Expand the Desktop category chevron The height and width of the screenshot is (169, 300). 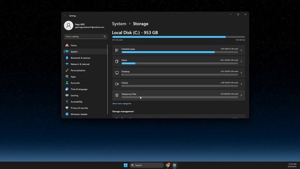click(241, 73)
